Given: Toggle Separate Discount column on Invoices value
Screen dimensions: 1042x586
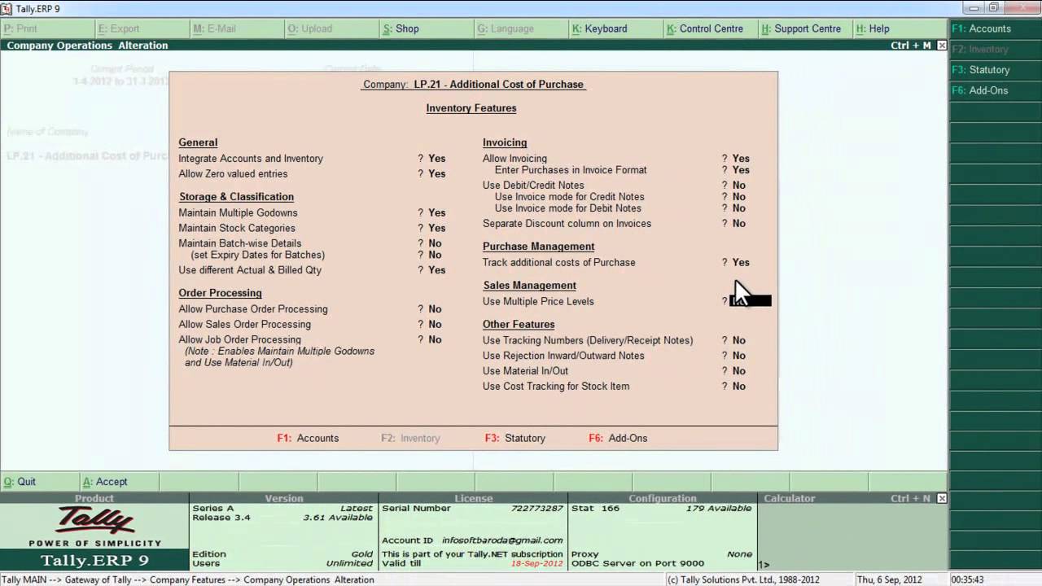Looking at the screenshot, I should click(x=738, y=224).
